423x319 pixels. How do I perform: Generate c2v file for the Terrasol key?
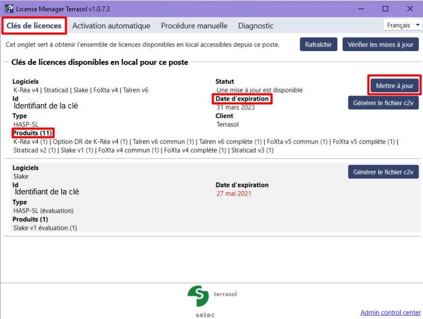click(x=383, y=103)
